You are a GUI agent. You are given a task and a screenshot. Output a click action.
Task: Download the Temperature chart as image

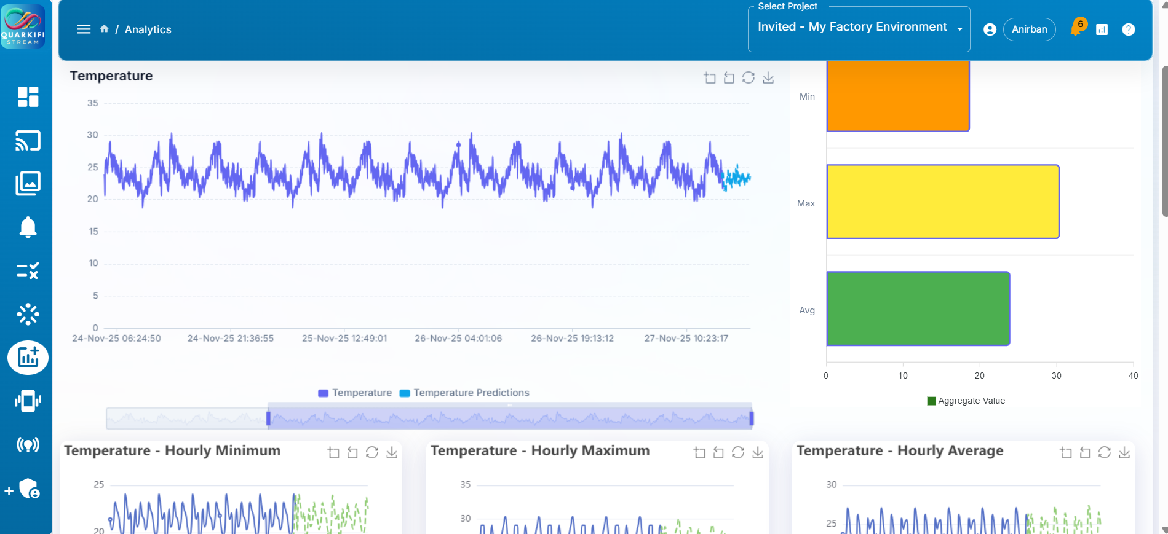click(768, 78)
